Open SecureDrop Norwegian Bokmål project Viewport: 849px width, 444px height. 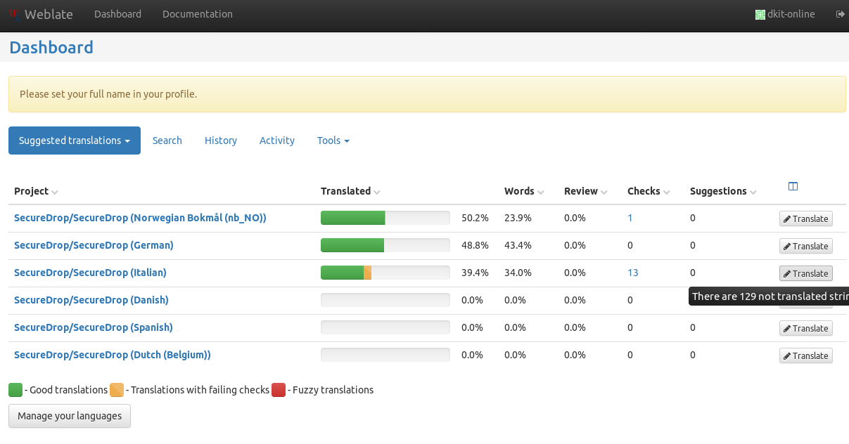tap(141, 218)
